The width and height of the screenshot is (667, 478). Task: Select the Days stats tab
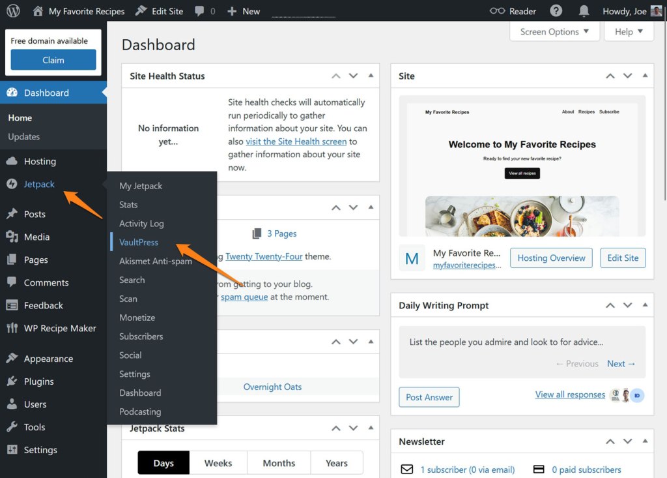click(163, 462)
